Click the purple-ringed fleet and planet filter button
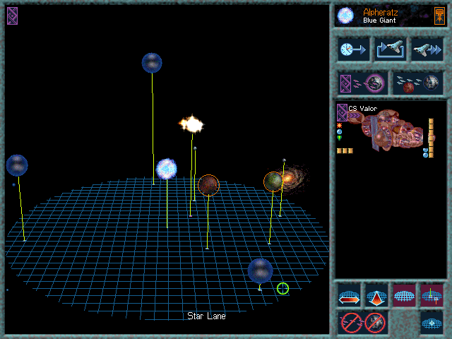This screenshot has height=339, width=452. click(362, 83)
